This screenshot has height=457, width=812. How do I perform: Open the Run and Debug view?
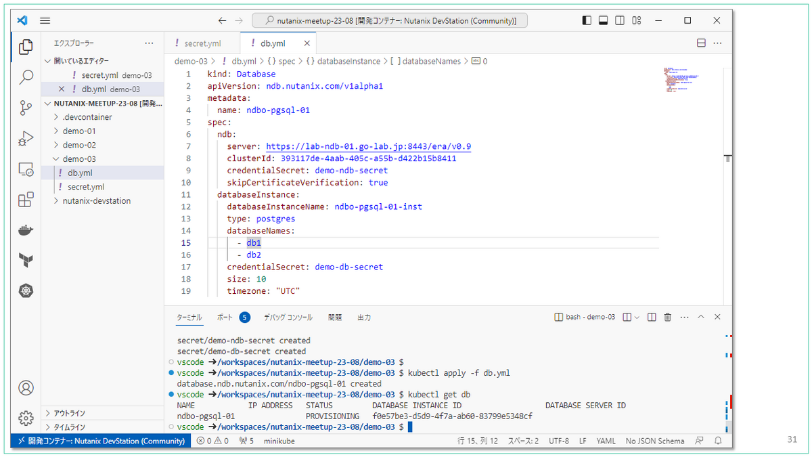point(26,139)
